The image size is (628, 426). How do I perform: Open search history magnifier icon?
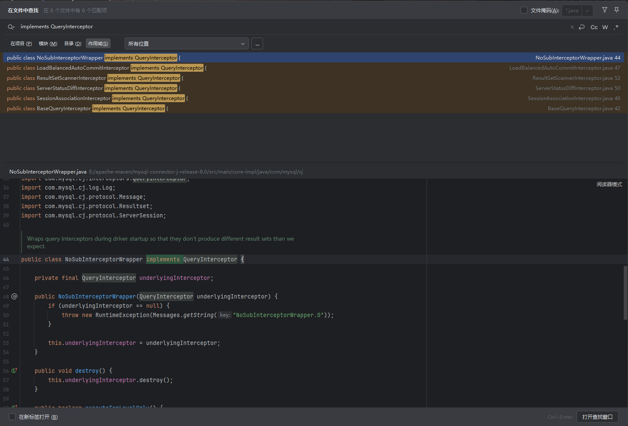click(x=11, y=27)
